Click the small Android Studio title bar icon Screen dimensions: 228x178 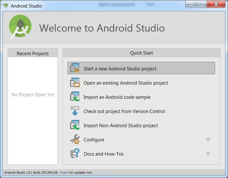click(x=6, y=5)
